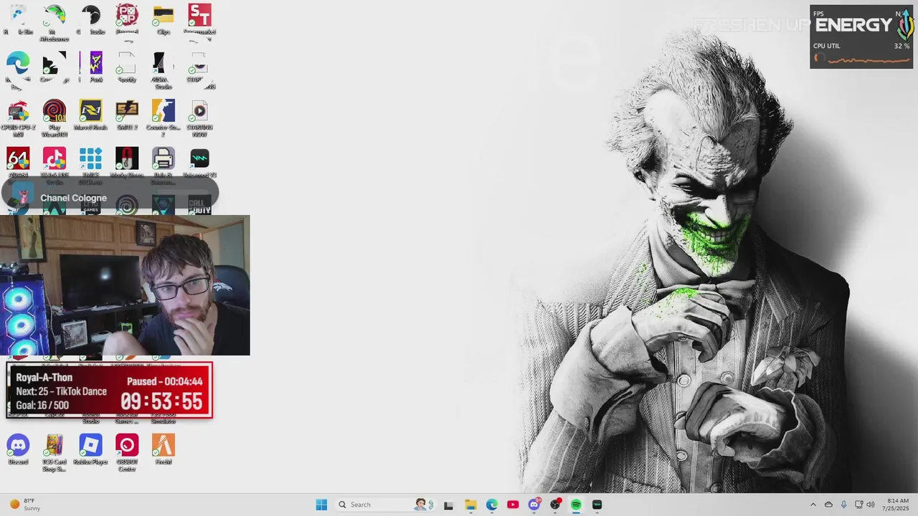Open Discord desktop icon

click(x=18, y=450)
